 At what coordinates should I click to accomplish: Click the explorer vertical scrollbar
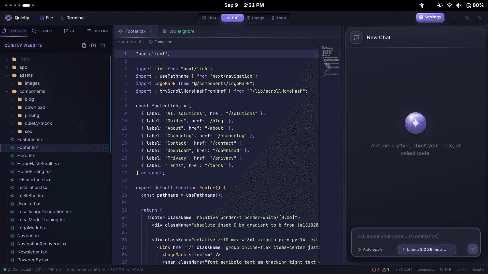point(110,105)
